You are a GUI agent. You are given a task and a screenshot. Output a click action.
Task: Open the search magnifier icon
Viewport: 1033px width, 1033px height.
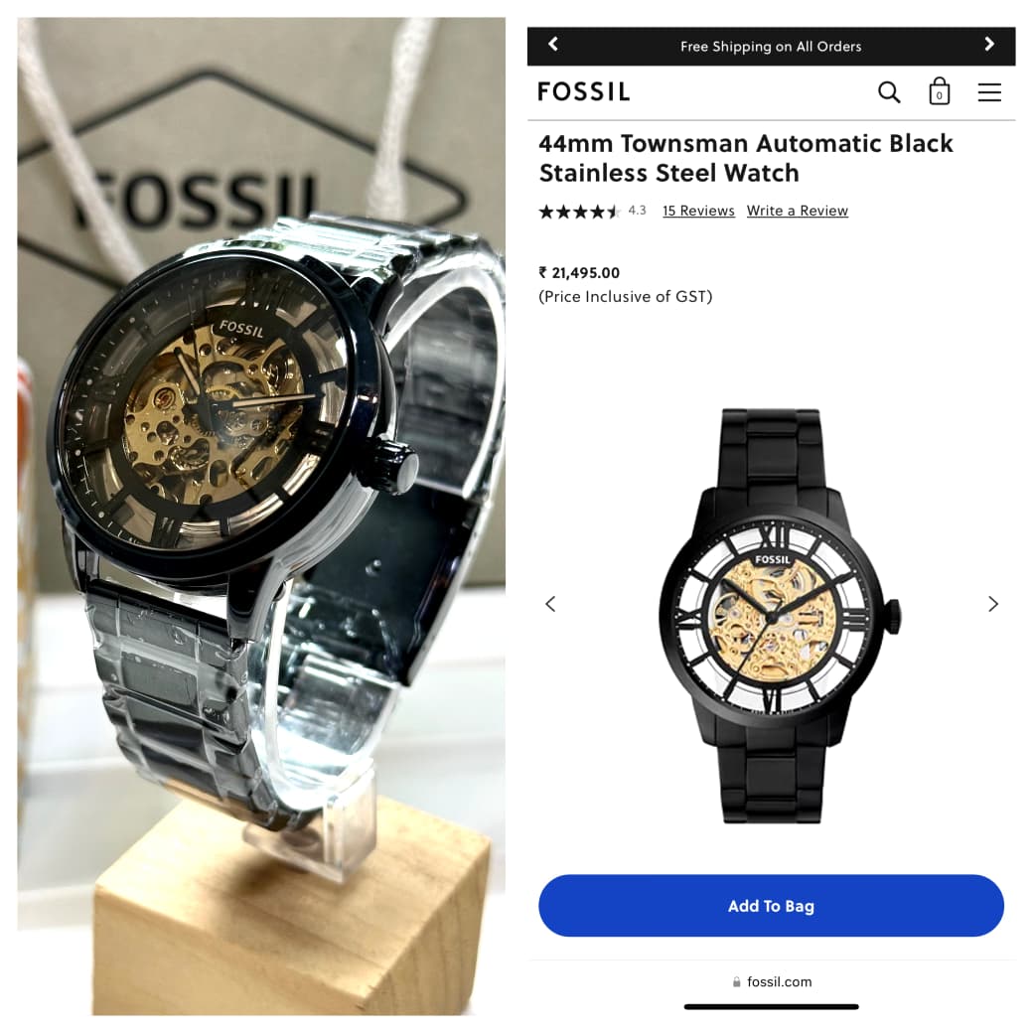tap(889, 92)
